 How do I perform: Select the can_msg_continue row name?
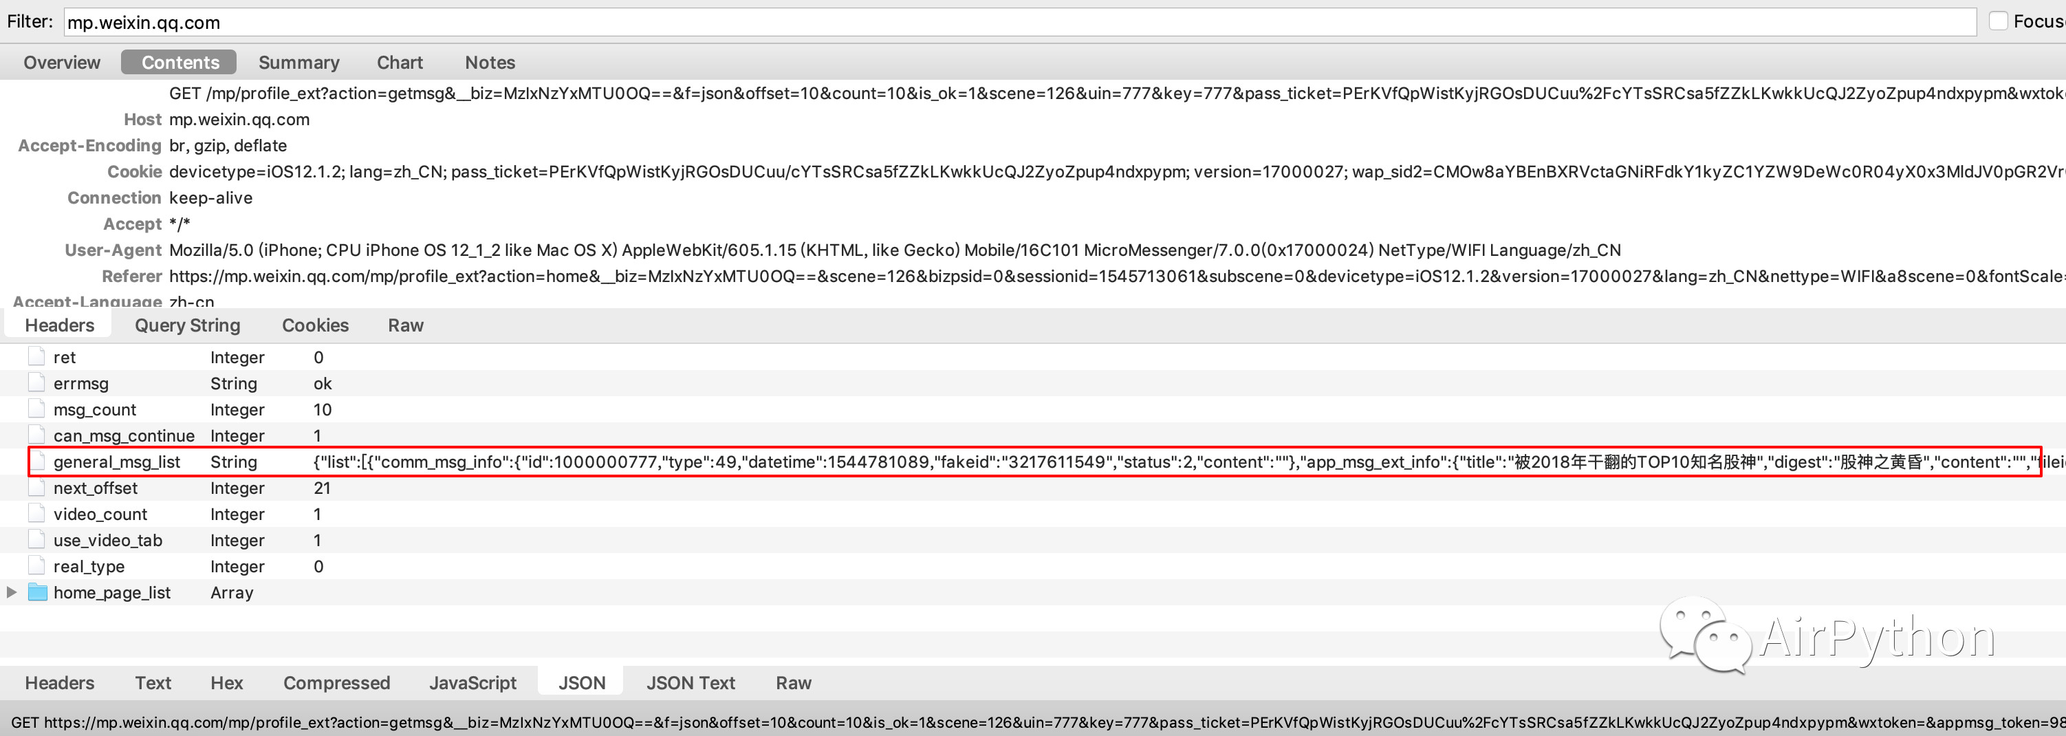pos(124,436)
